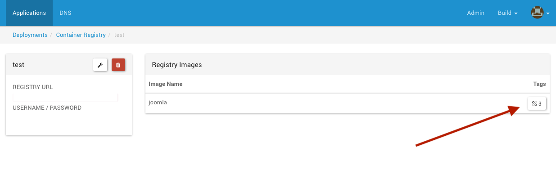Select the USERNAME / PASSWORD label

pyautogui.click(x=47, y=108)
